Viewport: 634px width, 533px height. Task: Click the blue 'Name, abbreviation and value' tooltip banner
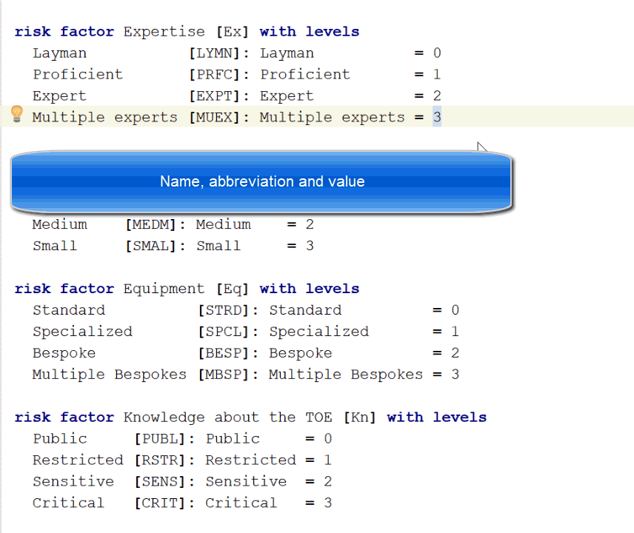262,181
